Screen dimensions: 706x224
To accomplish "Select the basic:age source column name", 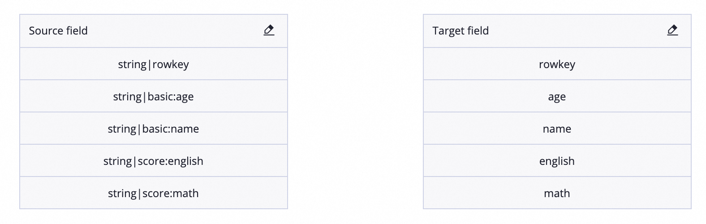I will point(171,97).
